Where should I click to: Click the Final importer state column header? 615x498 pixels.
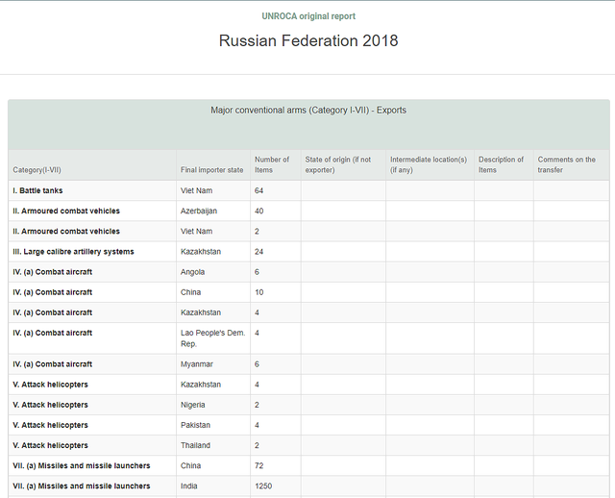(211, 170)
